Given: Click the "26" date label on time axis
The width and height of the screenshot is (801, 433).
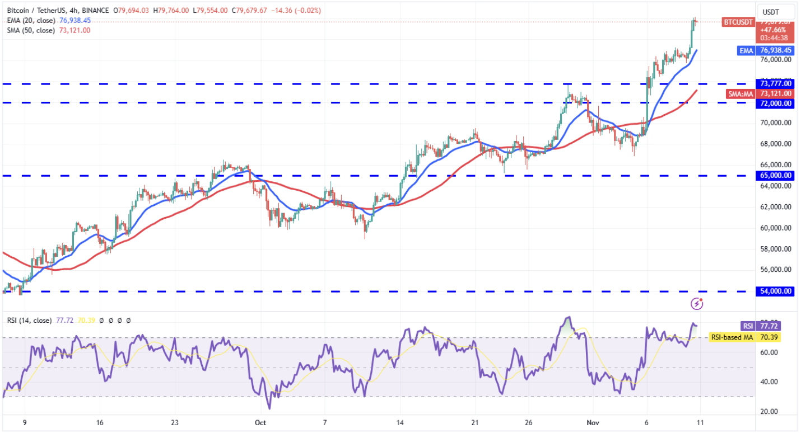Looking at the screenshot, I should [529, 423].
